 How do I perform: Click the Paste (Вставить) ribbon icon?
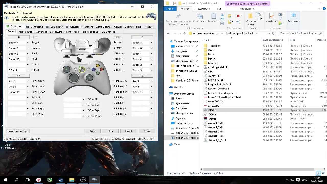click(x=214, y=17)
